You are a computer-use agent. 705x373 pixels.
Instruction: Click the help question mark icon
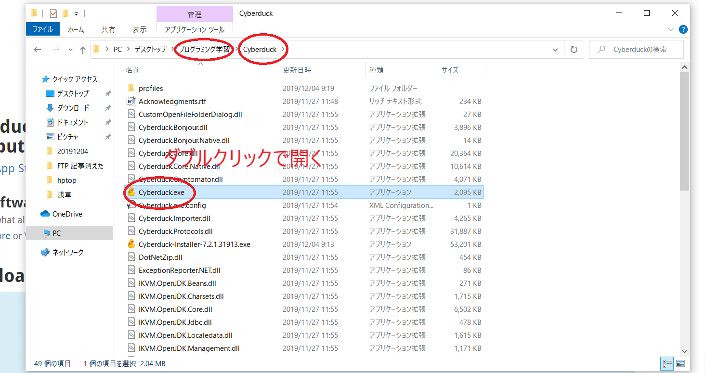(x=683, y=29)
